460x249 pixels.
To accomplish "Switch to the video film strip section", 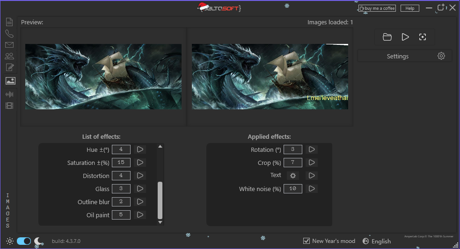I will [x=9, y=106].
